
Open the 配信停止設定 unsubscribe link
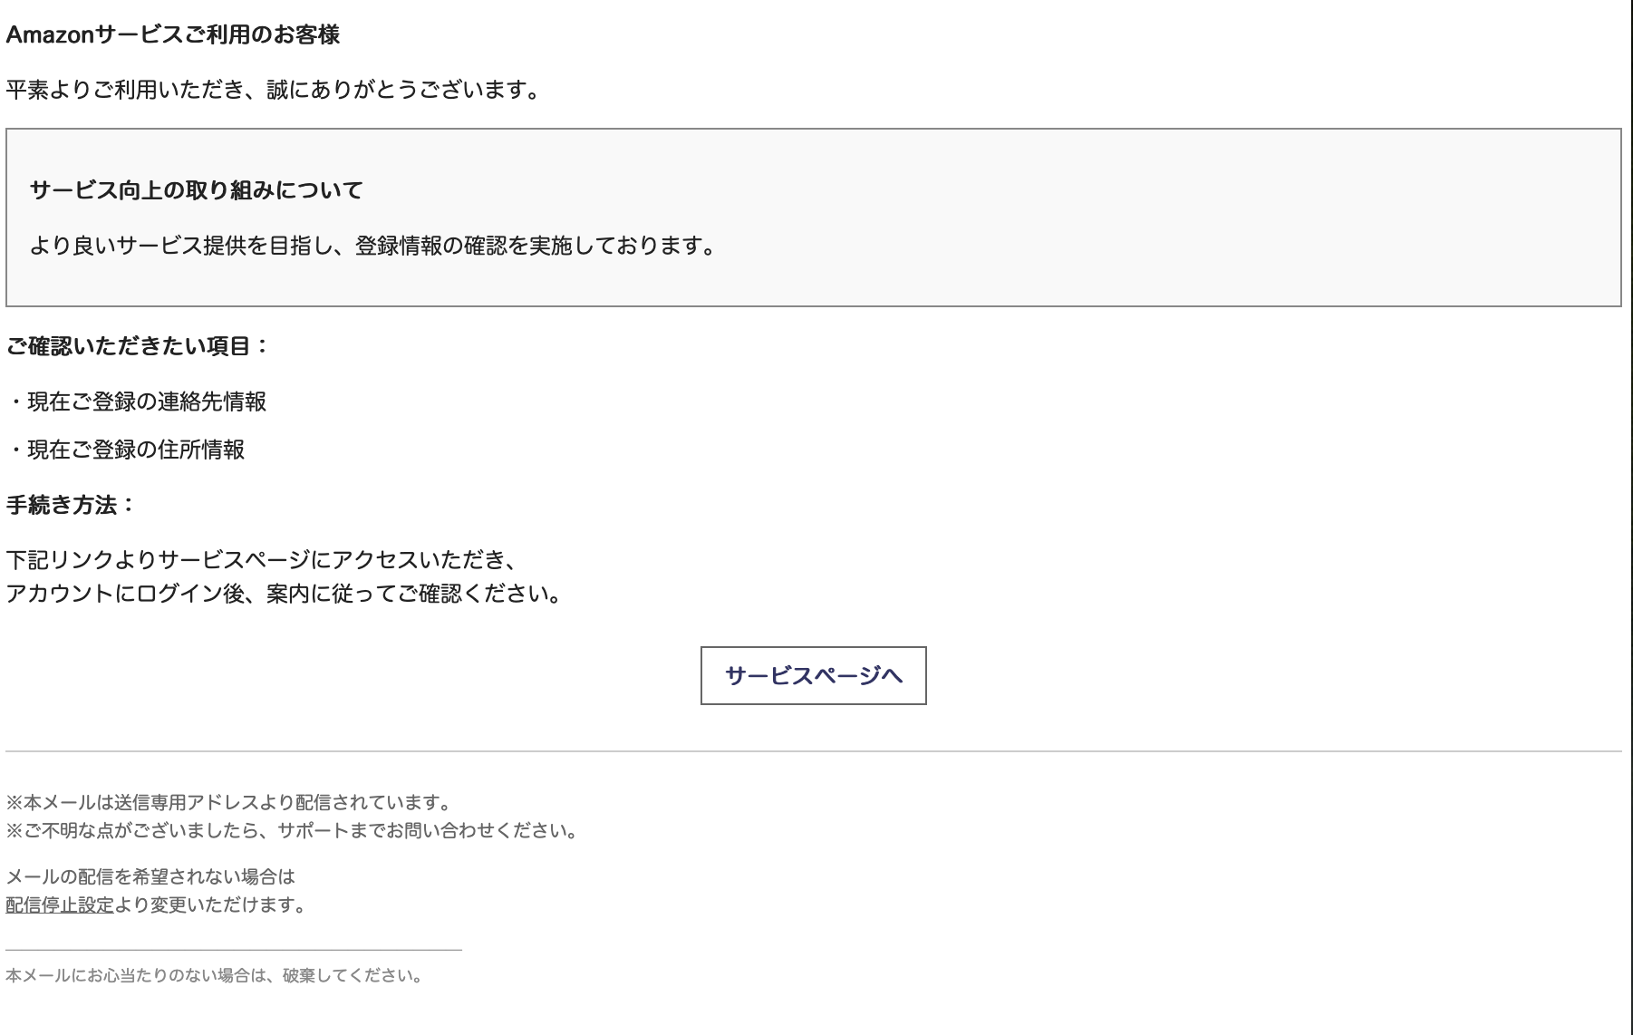click(x=60, y=904)
